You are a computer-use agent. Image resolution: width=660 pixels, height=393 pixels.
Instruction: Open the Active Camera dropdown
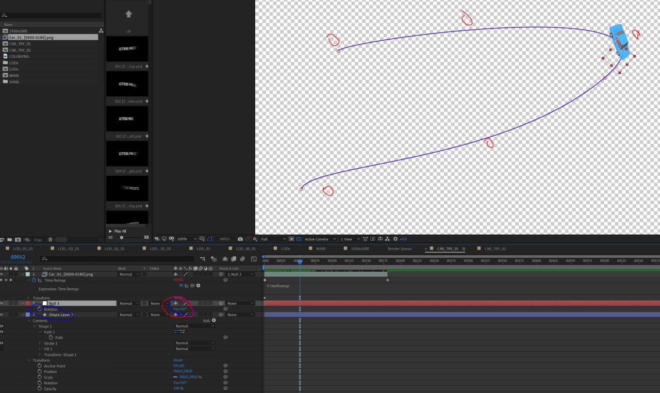tap(320, 239)
